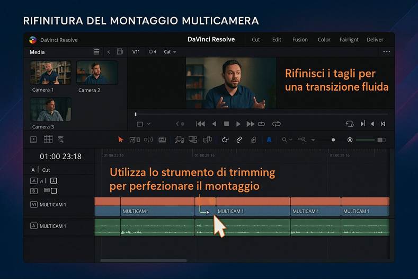The width and height of the screenshot is (418, 279).
Task: Switch to the Cut page tab
Action: [256, 40]
